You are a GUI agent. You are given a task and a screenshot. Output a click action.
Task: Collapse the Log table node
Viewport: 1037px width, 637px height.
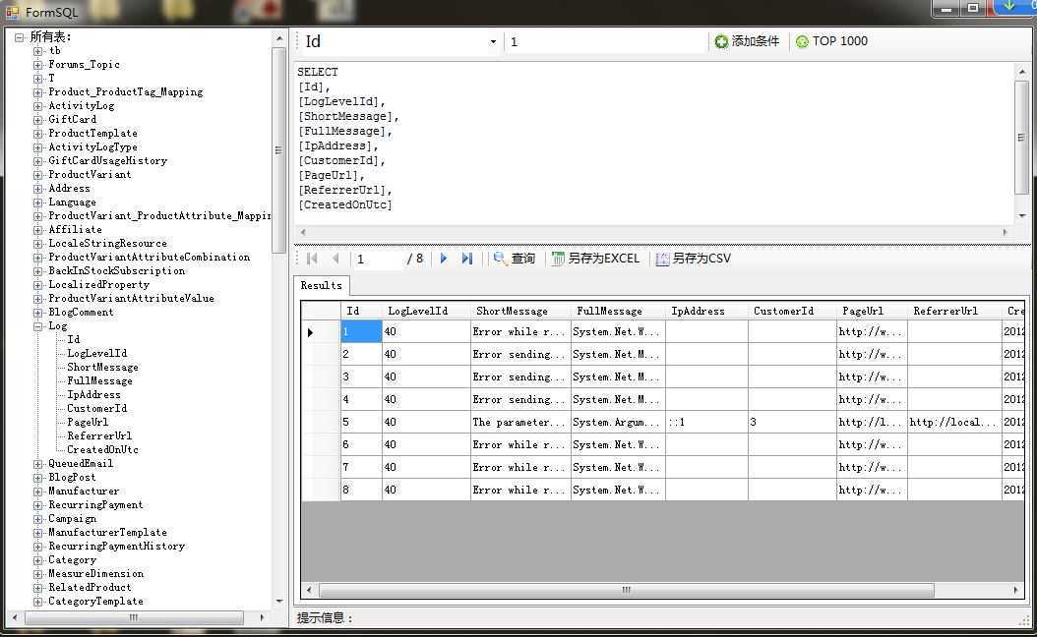[x=37, y=326]
